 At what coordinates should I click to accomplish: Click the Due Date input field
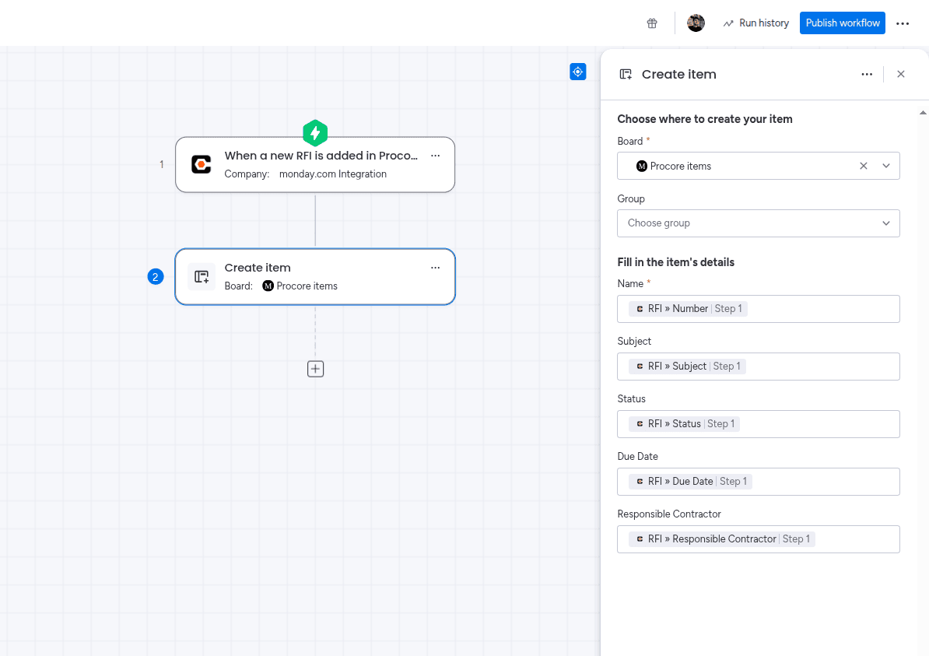pos(759,481)
